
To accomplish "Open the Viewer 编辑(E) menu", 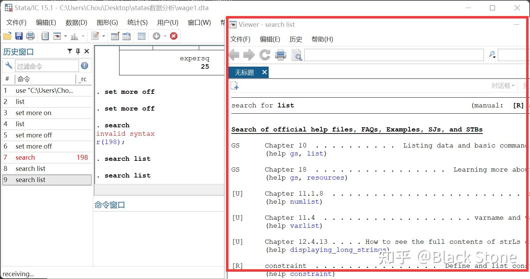I will [270, 39].
